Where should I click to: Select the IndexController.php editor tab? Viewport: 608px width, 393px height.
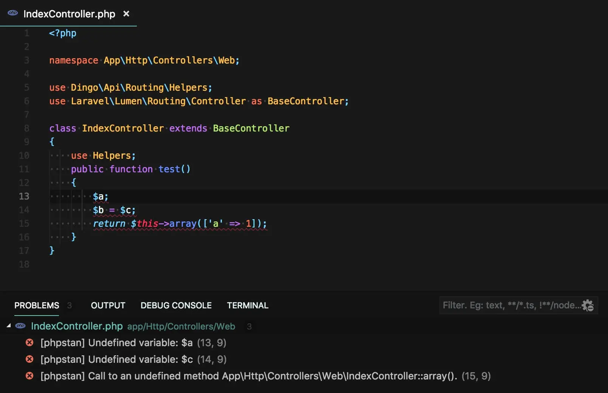pos(68,14)
